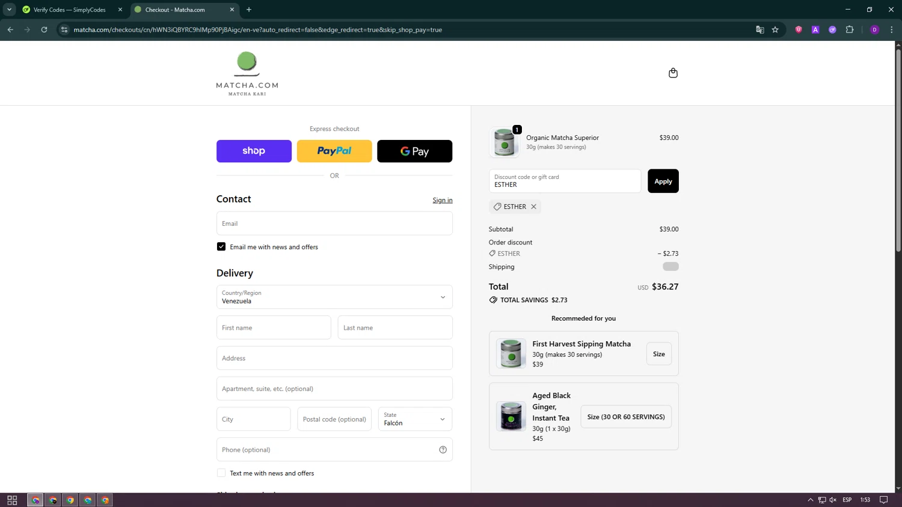Click the First name field

tap(274, 327)
